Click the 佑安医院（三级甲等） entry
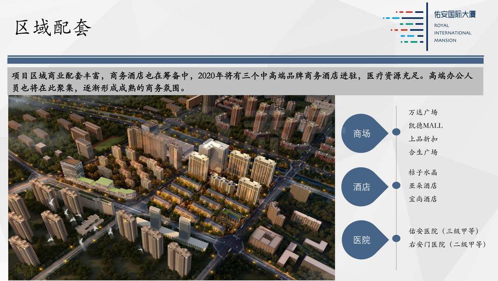The height and width of the screenshot is (281, 498). tap(444, 231)
